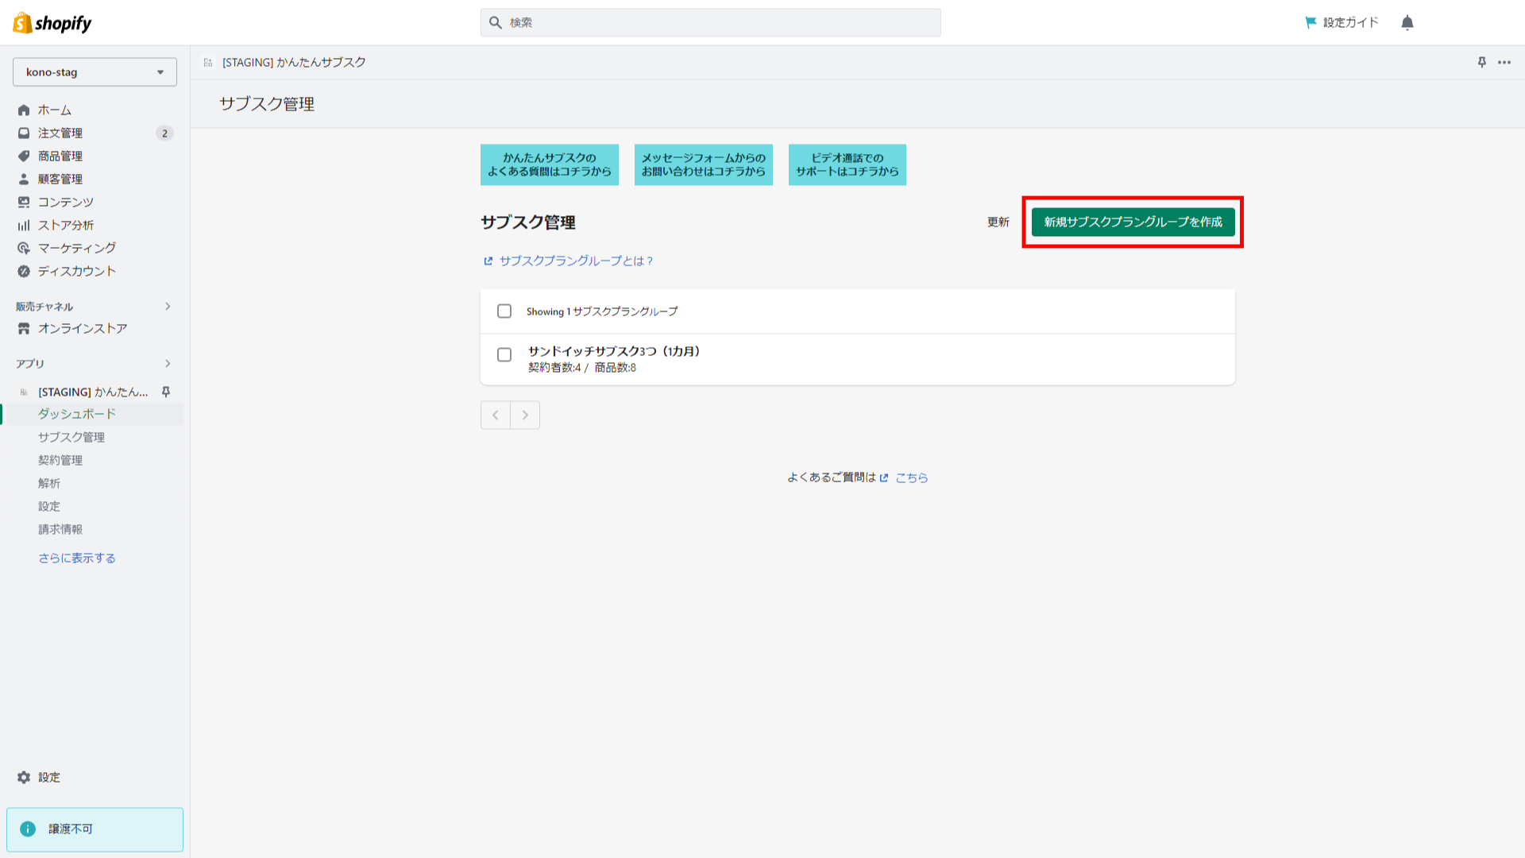
Task: Click the Shopify logo
Action: coord(52,23)
